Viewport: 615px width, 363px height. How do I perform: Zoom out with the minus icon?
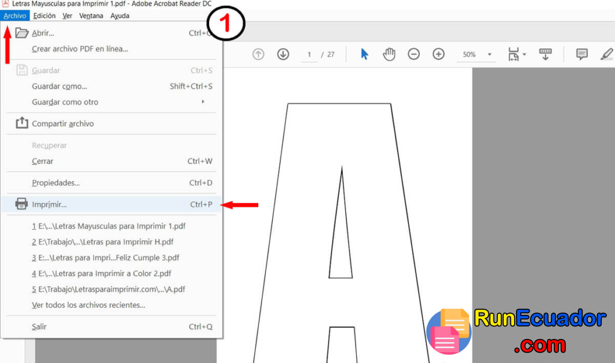[413, 54]
